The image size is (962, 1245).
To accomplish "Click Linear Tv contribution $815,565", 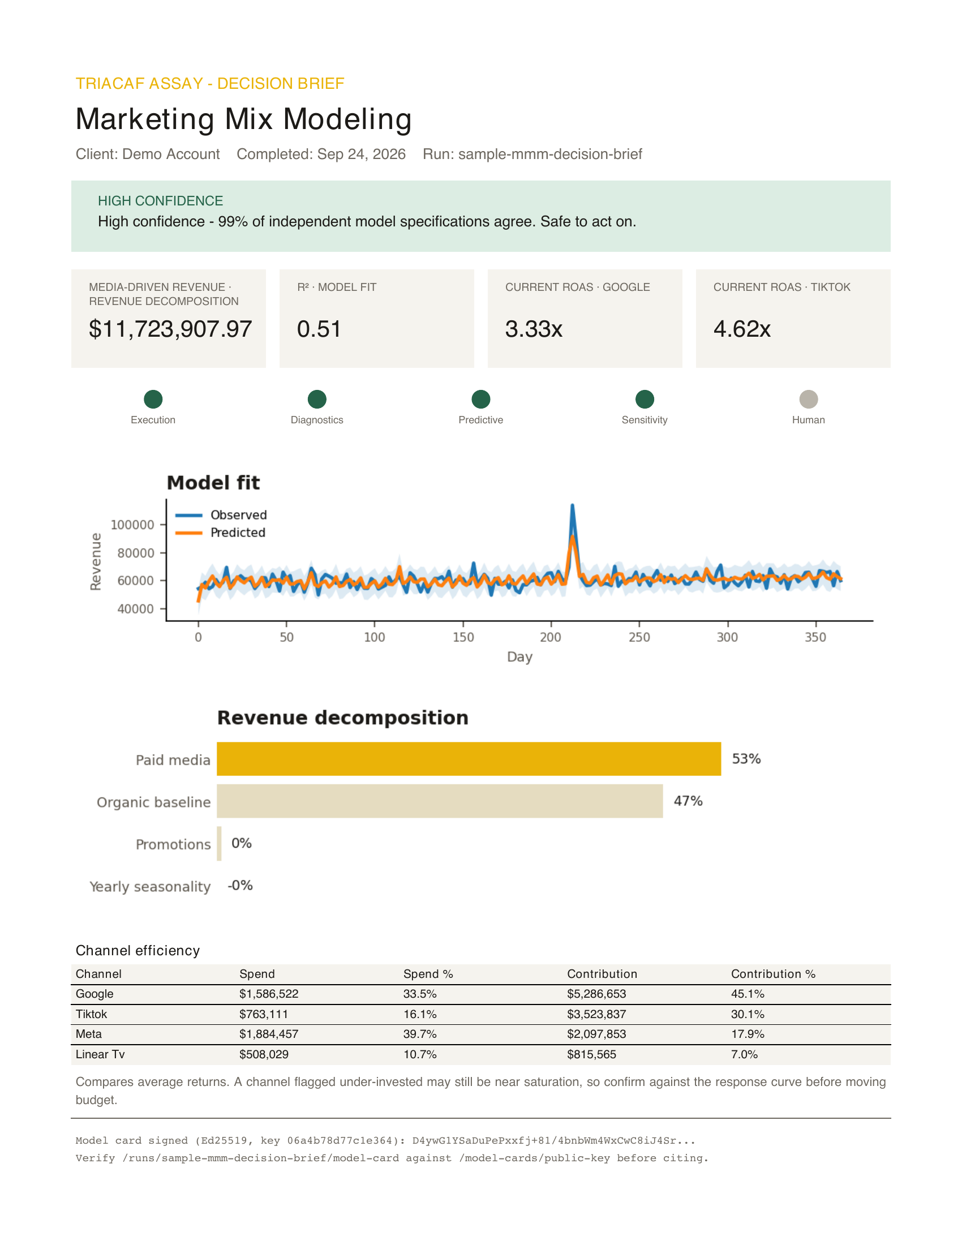I will click(591, 1055).
